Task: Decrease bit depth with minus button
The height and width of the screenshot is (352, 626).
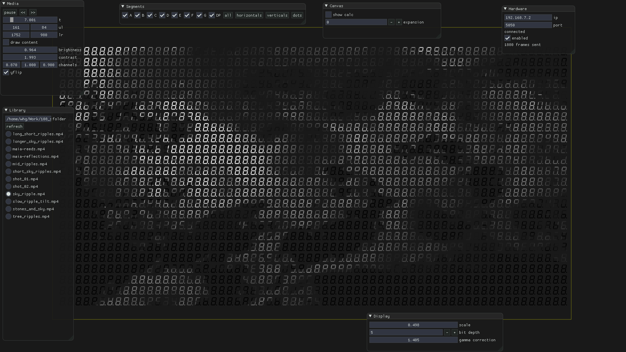Action: pyautogui.click(x=447, y=332)
